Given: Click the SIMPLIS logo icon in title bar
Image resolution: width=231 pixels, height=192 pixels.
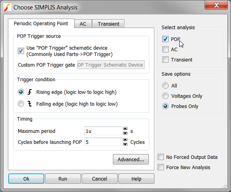Looking at the screenshot, I should point(8,7).
